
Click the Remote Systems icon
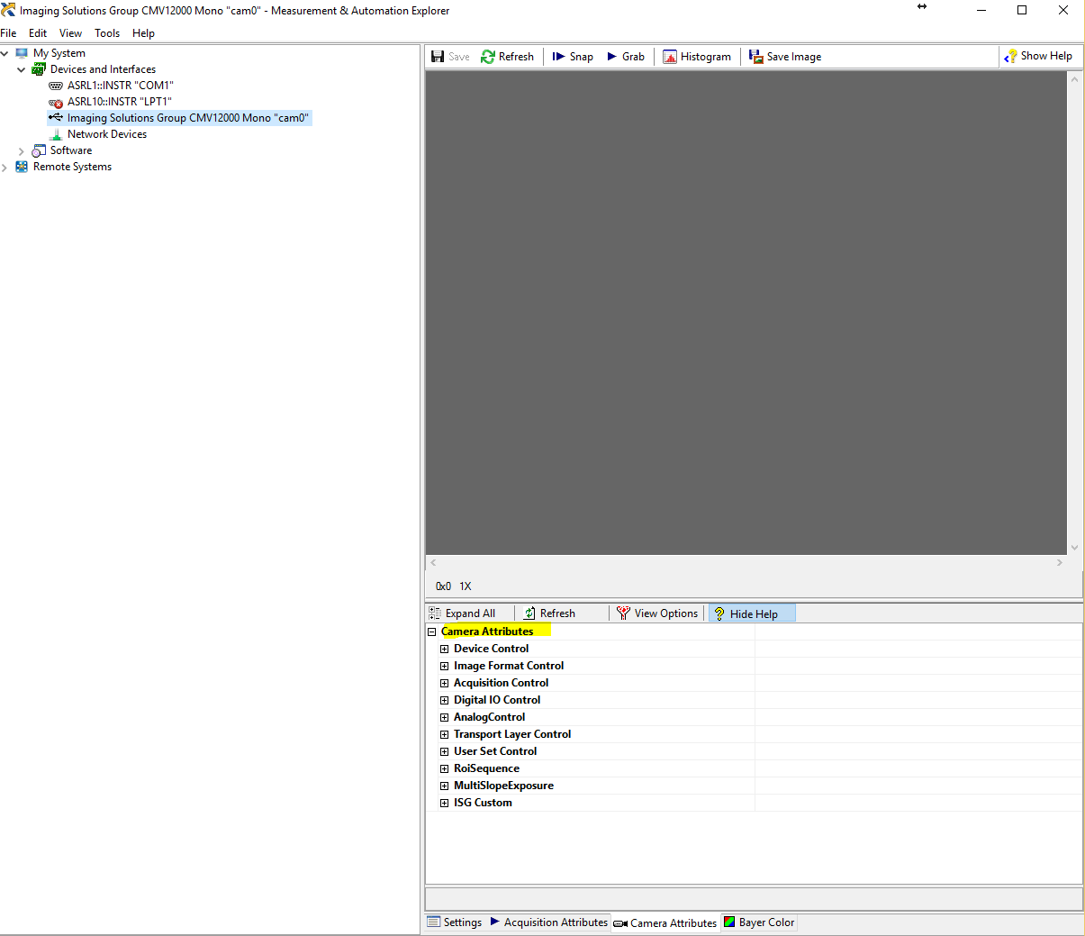pos(22,167)
